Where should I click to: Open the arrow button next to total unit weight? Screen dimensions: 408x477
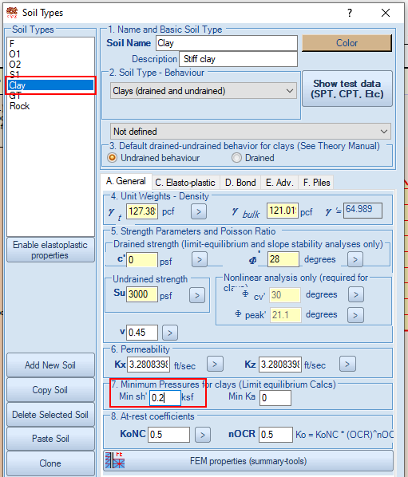click(199, 211)
